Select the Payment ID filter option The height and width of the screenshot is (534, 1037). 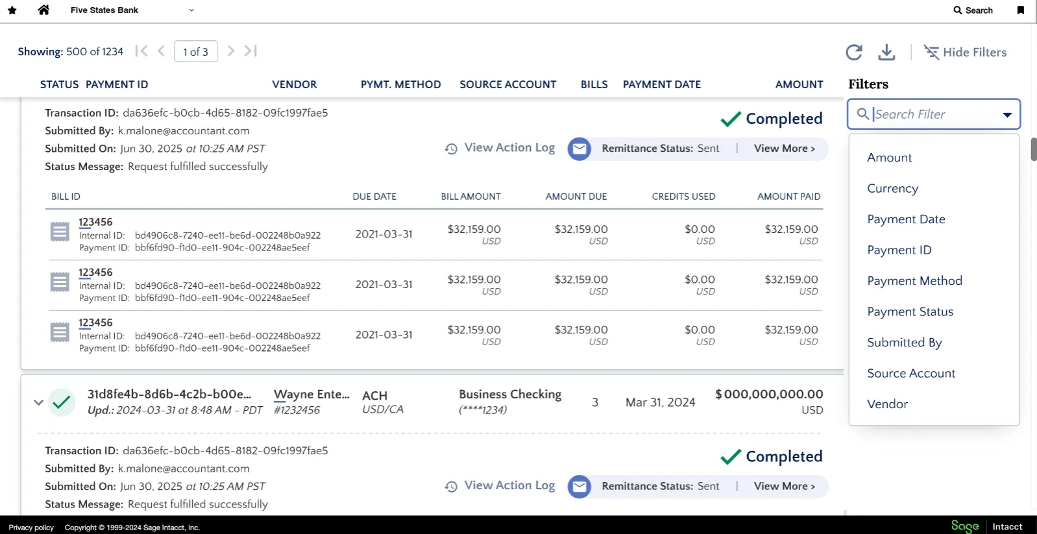click(899, 250)
